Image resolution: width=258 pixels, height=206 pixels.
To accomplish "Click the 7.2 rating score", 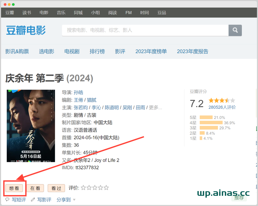I will click(x=197, y=104).
